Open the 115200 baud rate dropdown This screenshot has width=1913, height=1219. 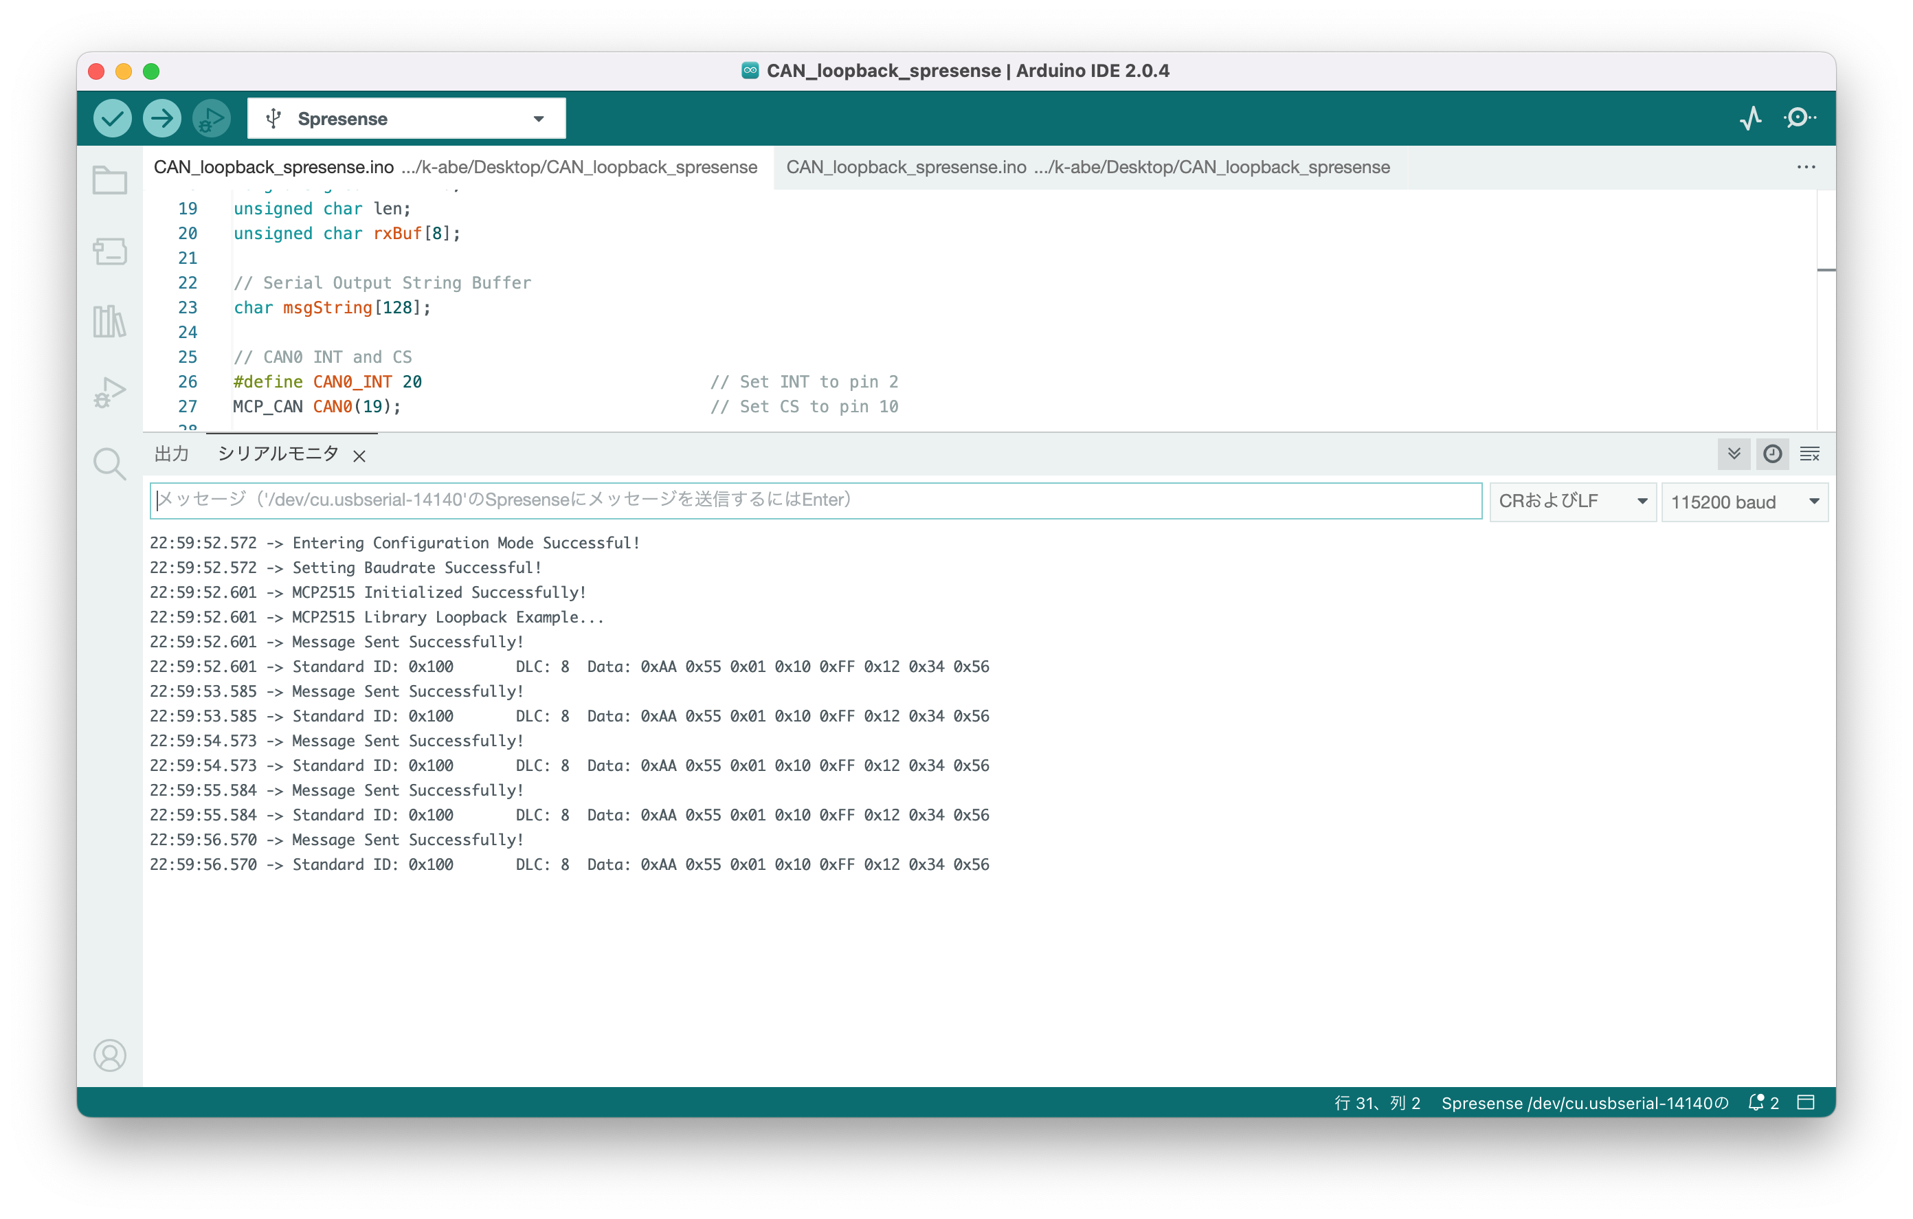coord(1744,502)
